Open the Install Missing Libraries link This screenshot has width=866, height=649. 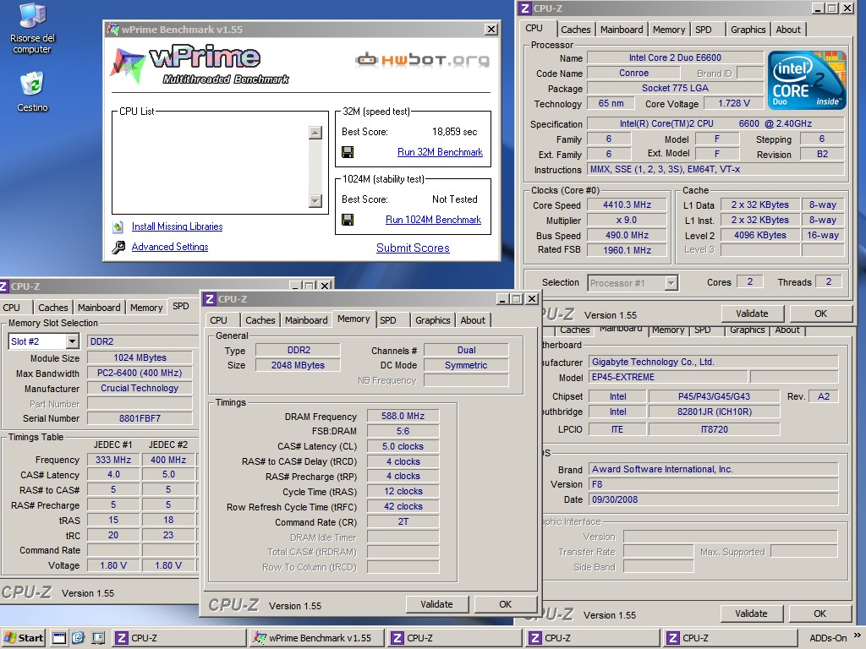click(178, 226)
